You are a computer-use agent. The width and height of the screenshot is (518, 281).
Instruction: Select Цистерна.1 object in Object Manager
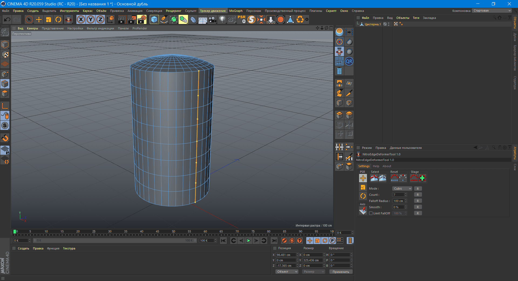(x=373, y=24)
